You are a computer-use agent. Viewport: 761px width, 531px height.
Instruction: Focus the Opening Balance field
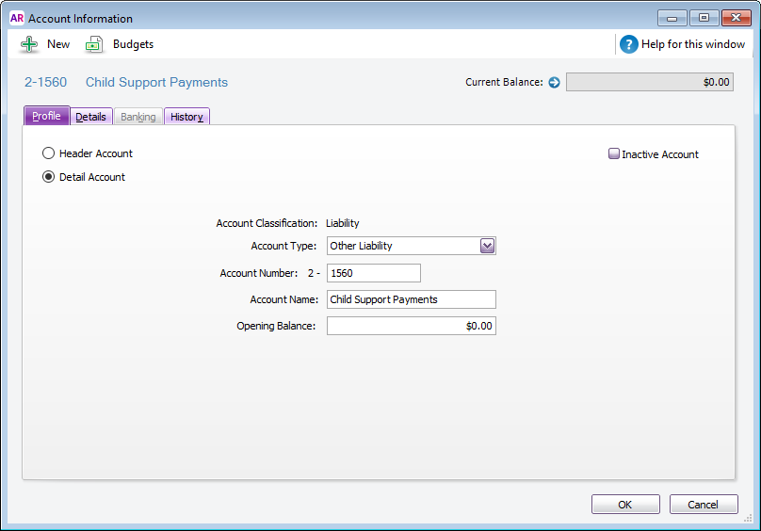(x=411, y=326)
